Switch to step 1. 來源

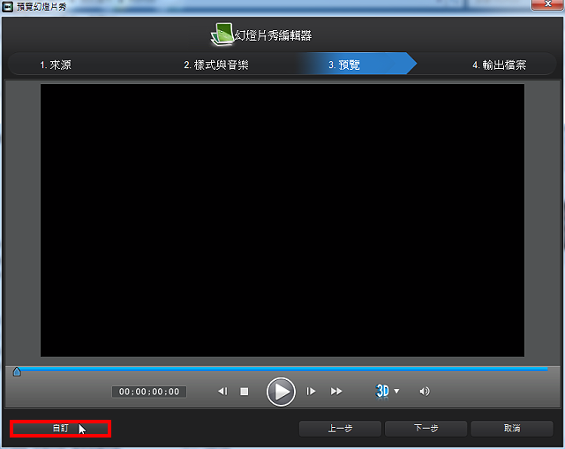(56, 65)
